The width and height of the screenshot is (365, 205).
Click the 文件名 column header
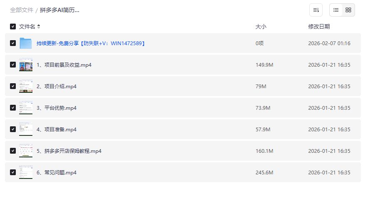click(x=27, y=27)
